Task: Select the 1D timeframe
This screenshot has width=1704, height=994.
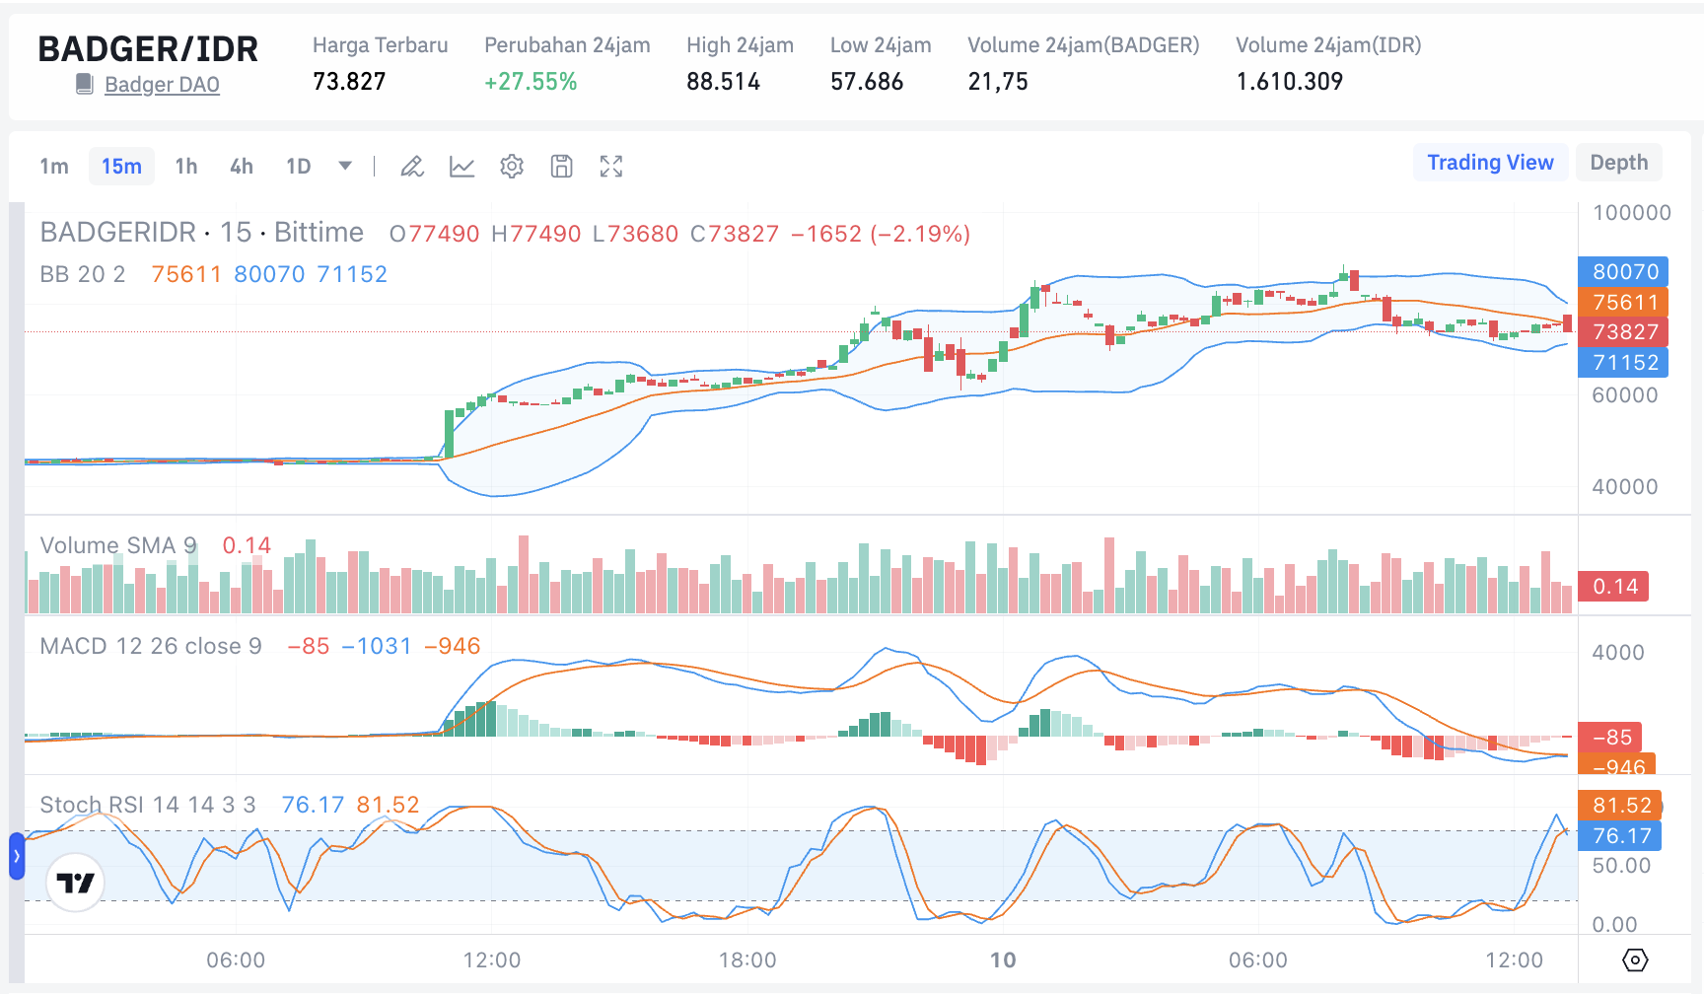Action: pos(298,167)
